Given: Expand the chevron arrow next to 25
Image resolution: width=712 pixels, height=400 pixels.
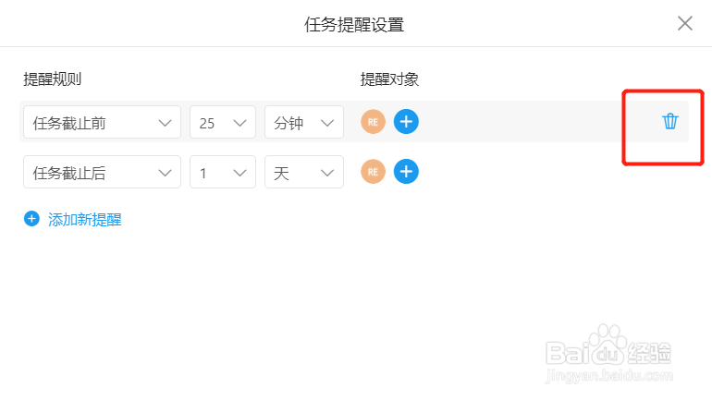Looking at the screenshot, I should pyautogui.click(x=239, y=123).
